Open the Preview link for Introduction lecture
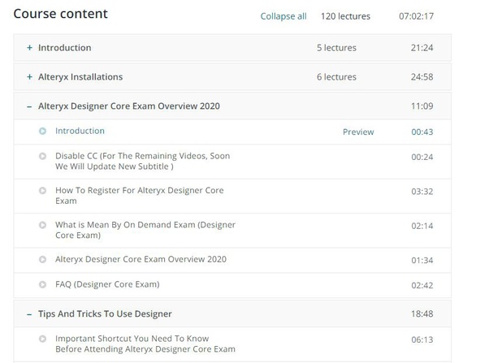489x363 pixels. click(358, 132)
